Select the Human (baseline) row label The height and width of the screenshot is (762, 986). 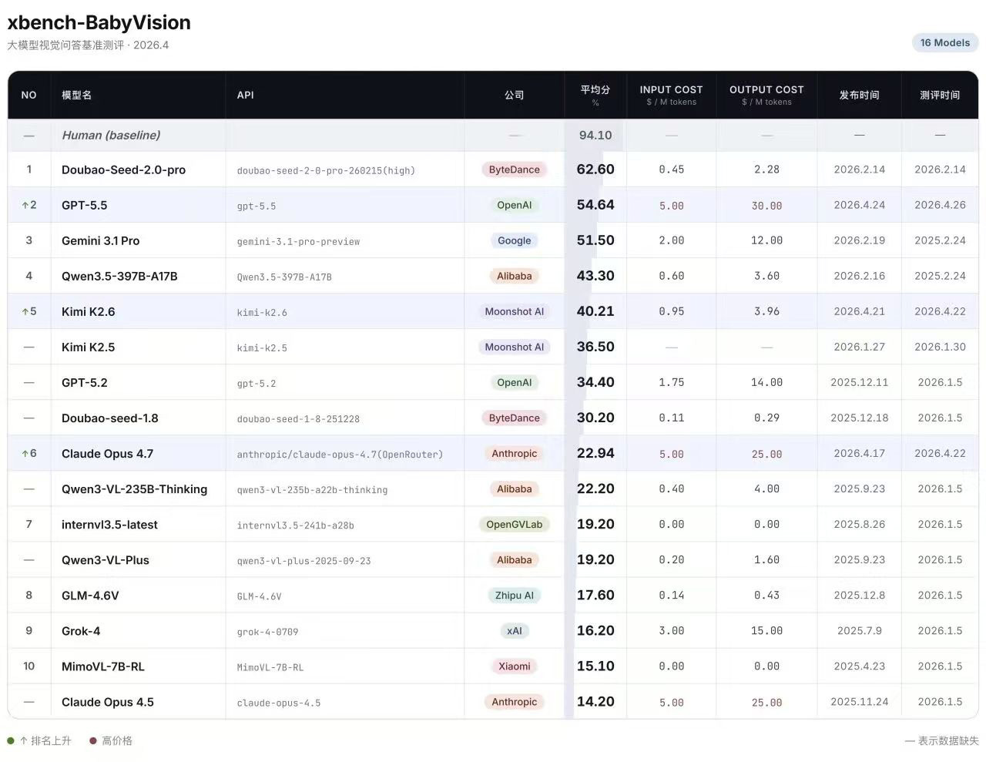(x=111, y=135)
